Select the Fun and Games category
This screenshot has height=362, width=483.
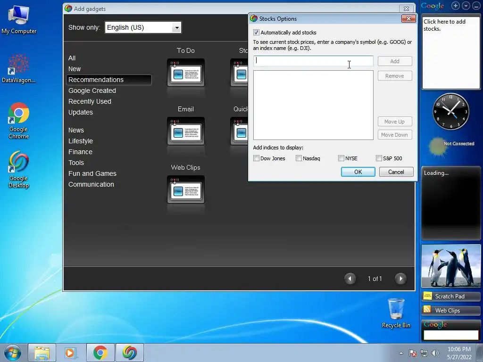pos(92,173)
